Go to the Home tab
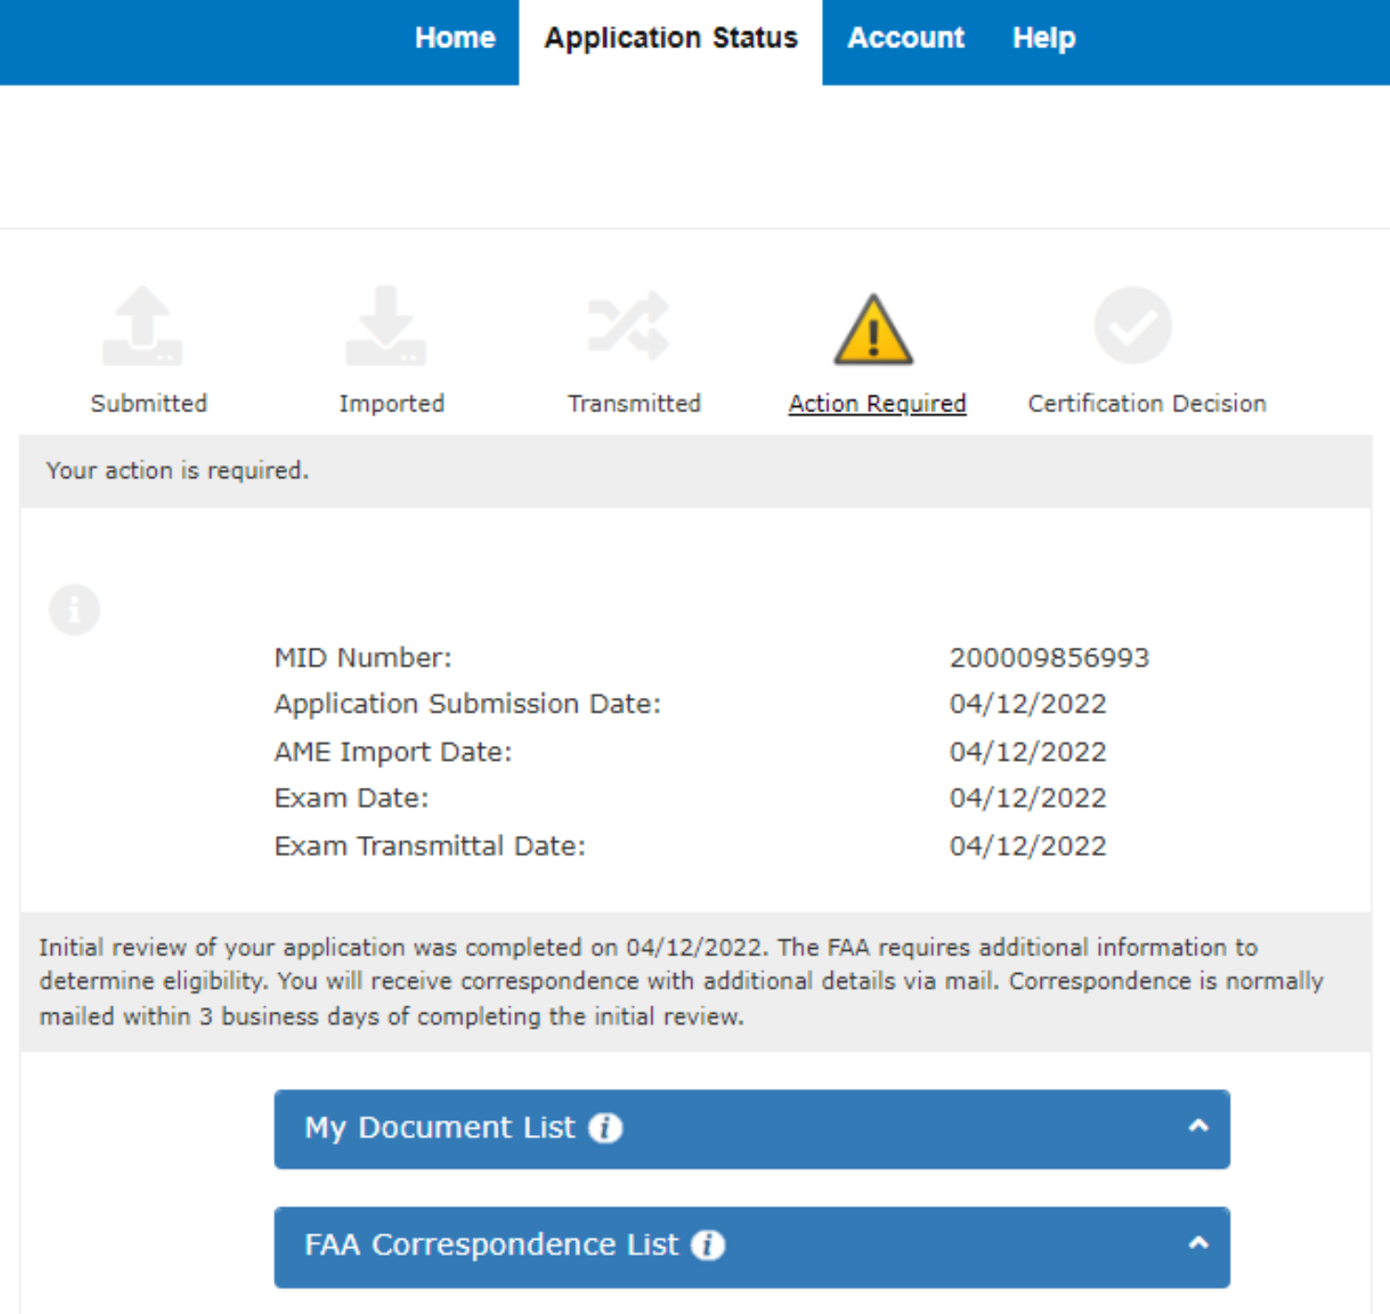 (x=455, y=38)
